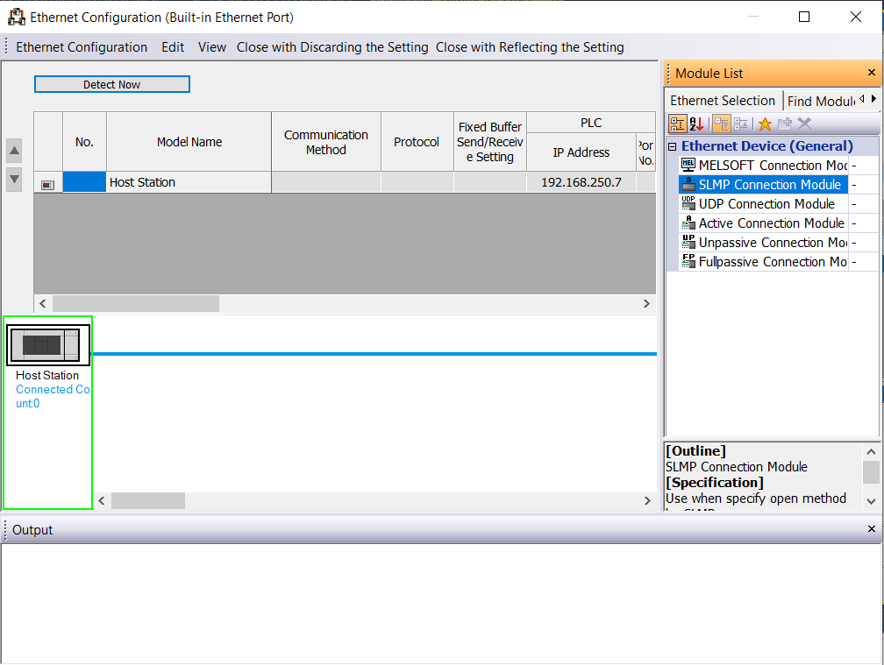
Task: Click the yellow star favorites icon
Action: point(765,124)
